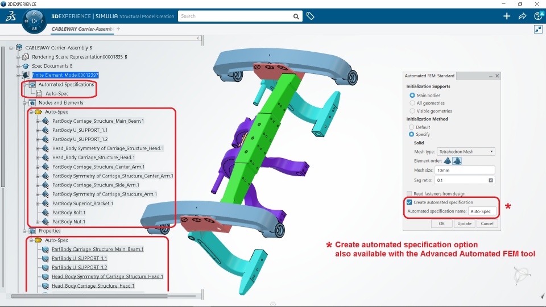546x307 pixels.
Task: Open the 3DS compass play button
Action: pyautogui.click(x=34, y=21)
